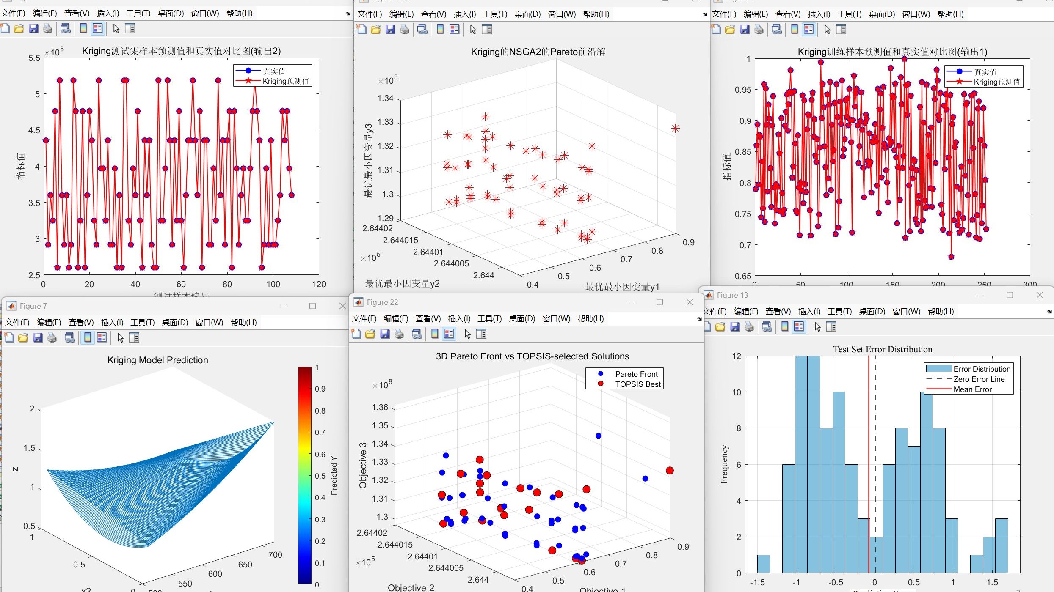This screenshot has height=592, width=1054.
Task: Open 文件(F) menu in Figure 22
Action: [x=364, y=318]
